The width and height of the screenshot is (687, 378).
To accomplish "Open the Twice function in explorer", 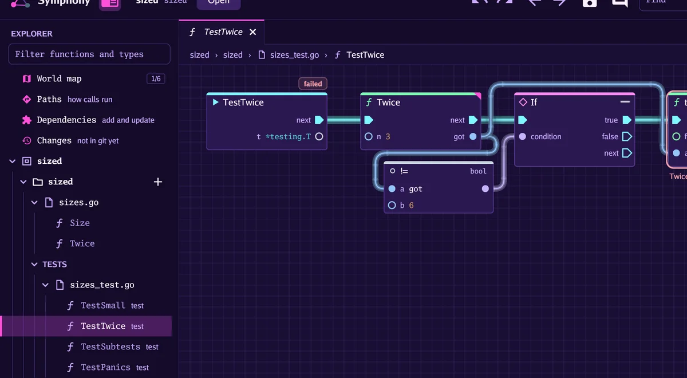I will click(x=82, y=243).
